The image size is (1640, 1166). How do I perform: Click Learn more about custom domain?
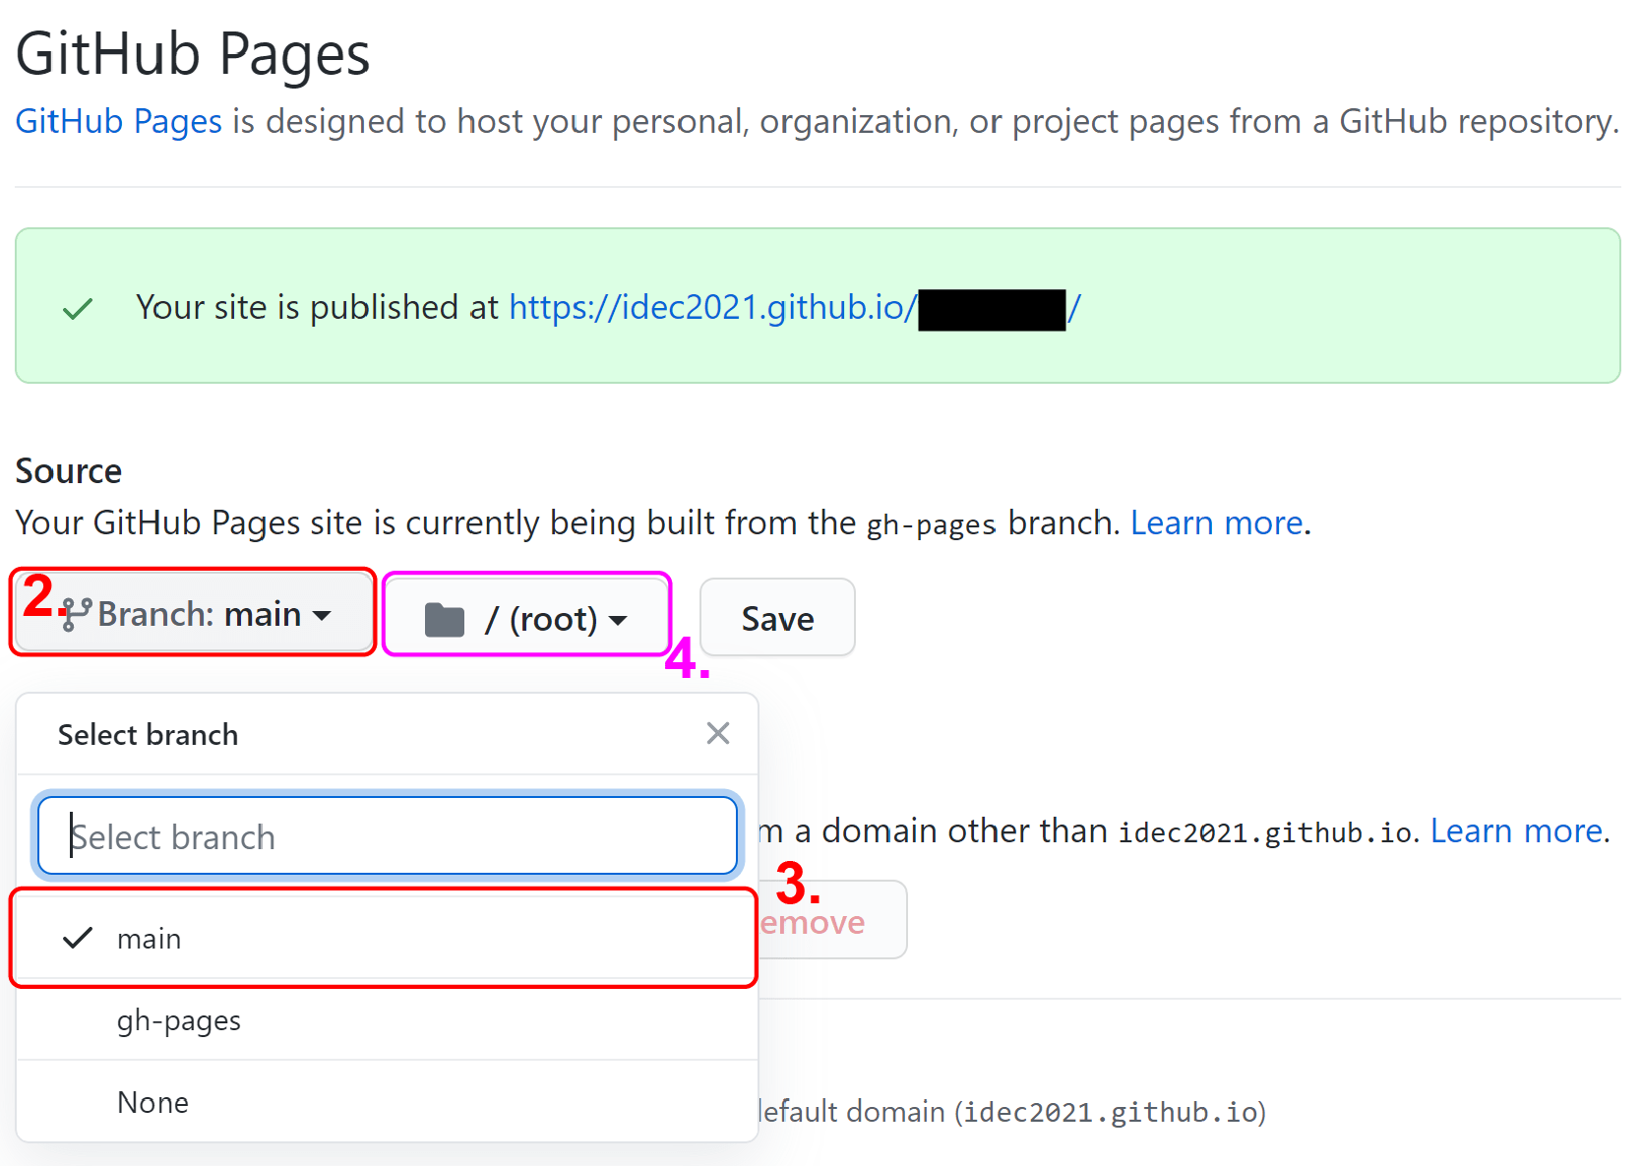[1517, 831]
